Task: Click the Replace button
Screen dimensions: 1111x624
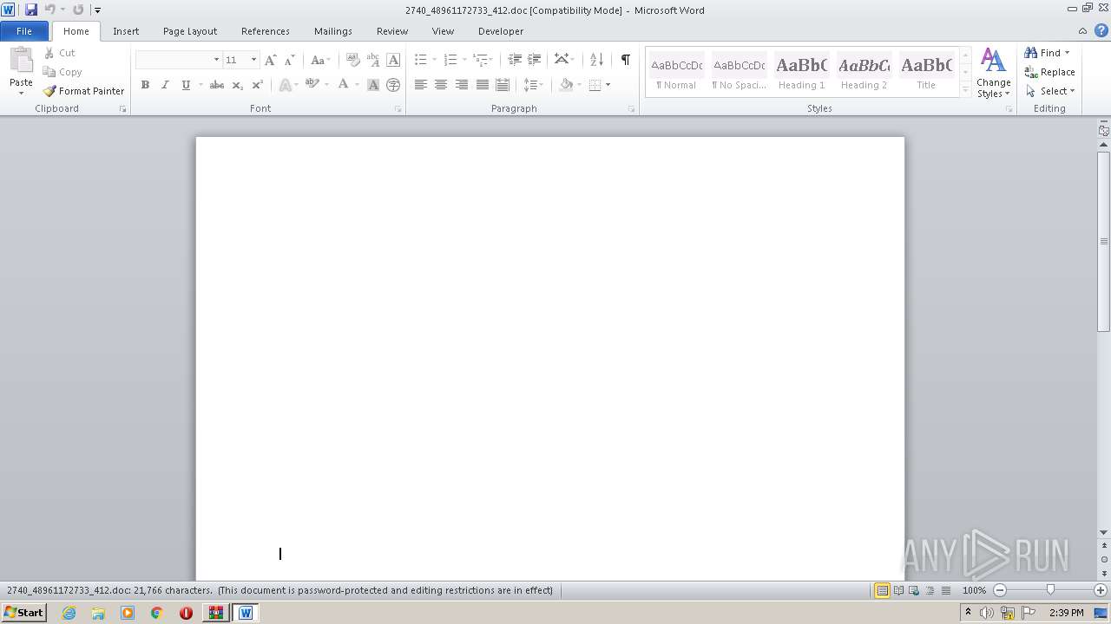Action: tap(1050, 72)
